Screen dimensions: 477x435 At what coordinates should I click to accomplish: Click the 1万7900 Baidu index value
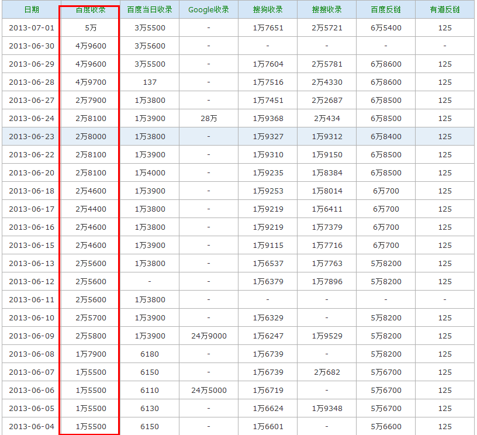pyautogui.click(x=91, y=354)
